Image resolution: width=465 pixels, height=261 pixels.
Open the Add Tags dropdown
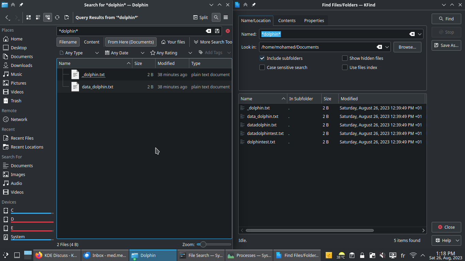click(x=214, y=53)
